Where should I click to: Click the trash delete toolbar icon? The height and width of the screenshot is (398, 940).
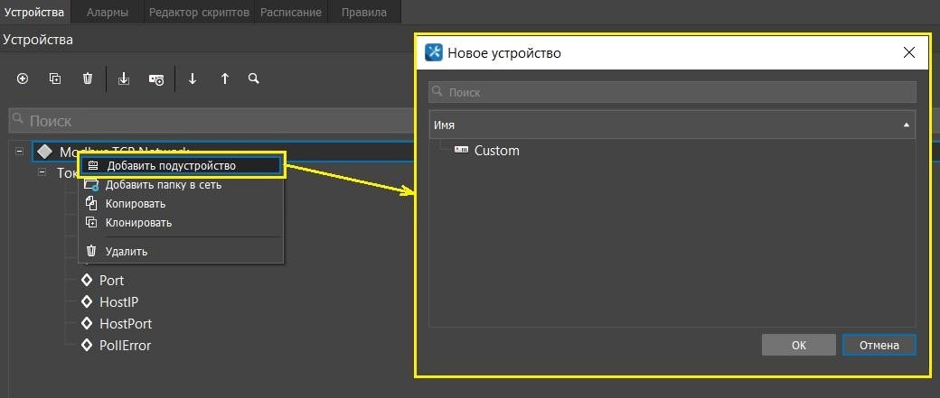point(88,79)
